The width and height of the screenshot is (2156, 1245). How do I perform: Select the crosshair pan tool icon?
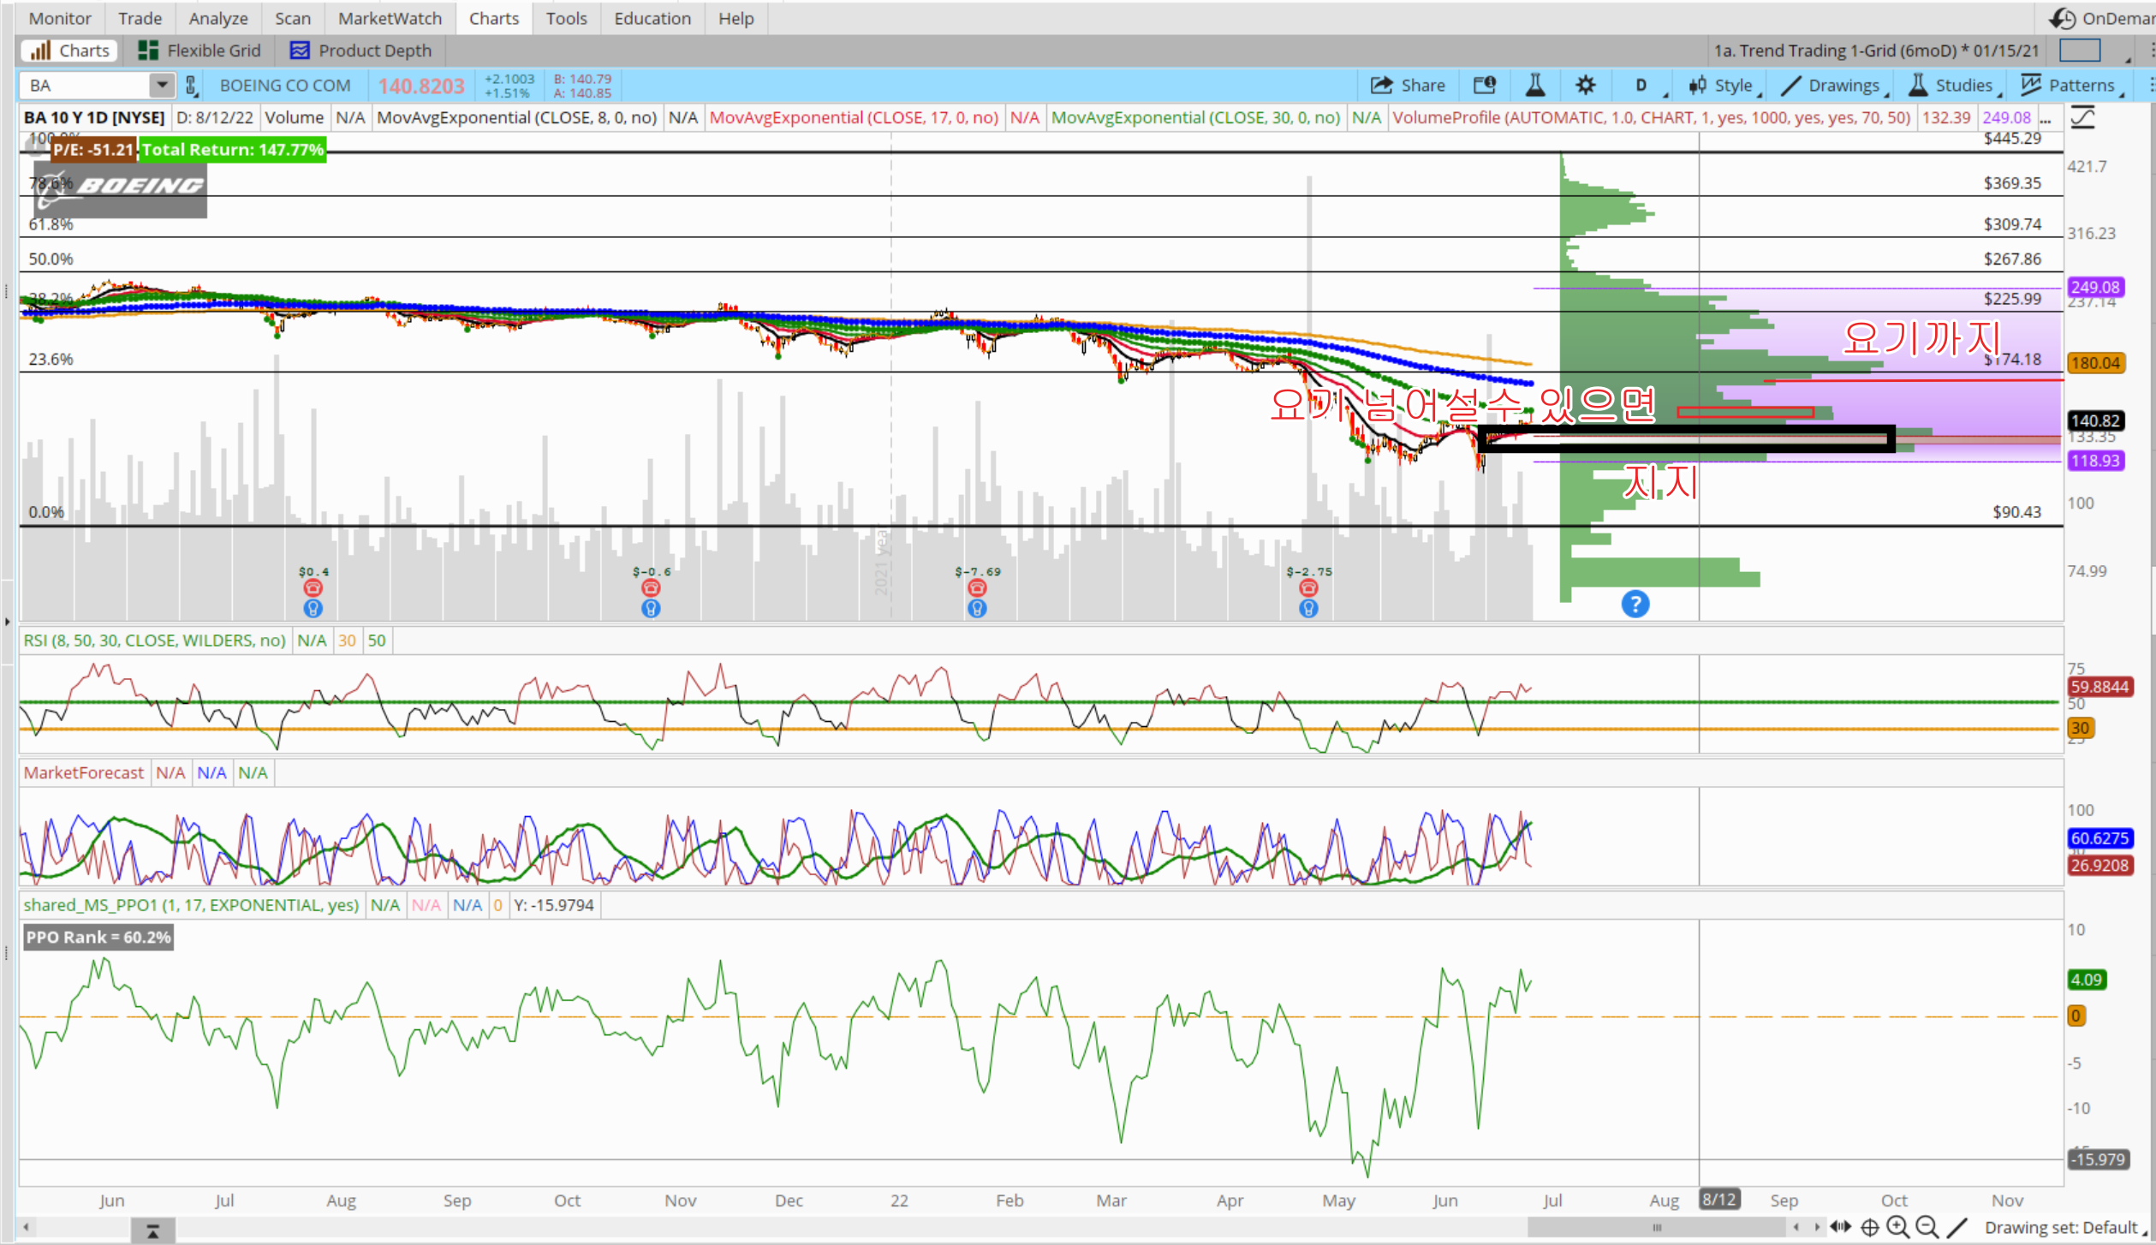click(1869, 1227)
